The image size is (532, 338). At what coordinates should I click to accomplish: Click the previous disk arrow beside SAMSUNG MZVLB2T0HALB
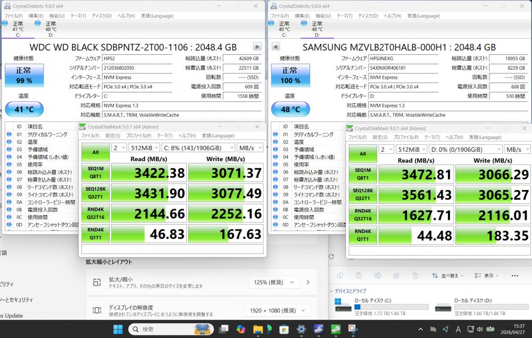coord(276,46)
